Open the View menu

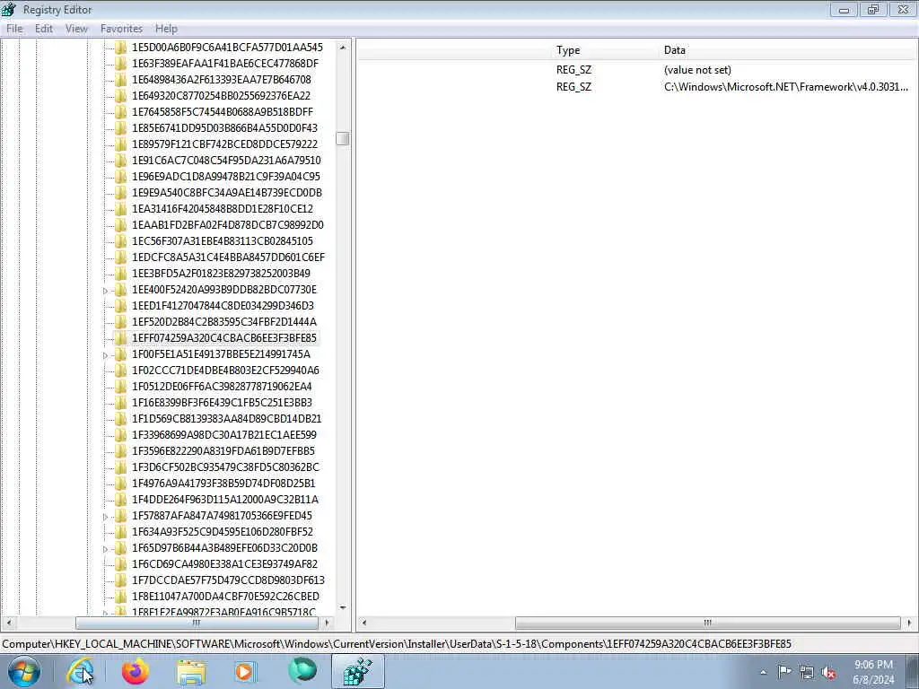click(76, 29)
